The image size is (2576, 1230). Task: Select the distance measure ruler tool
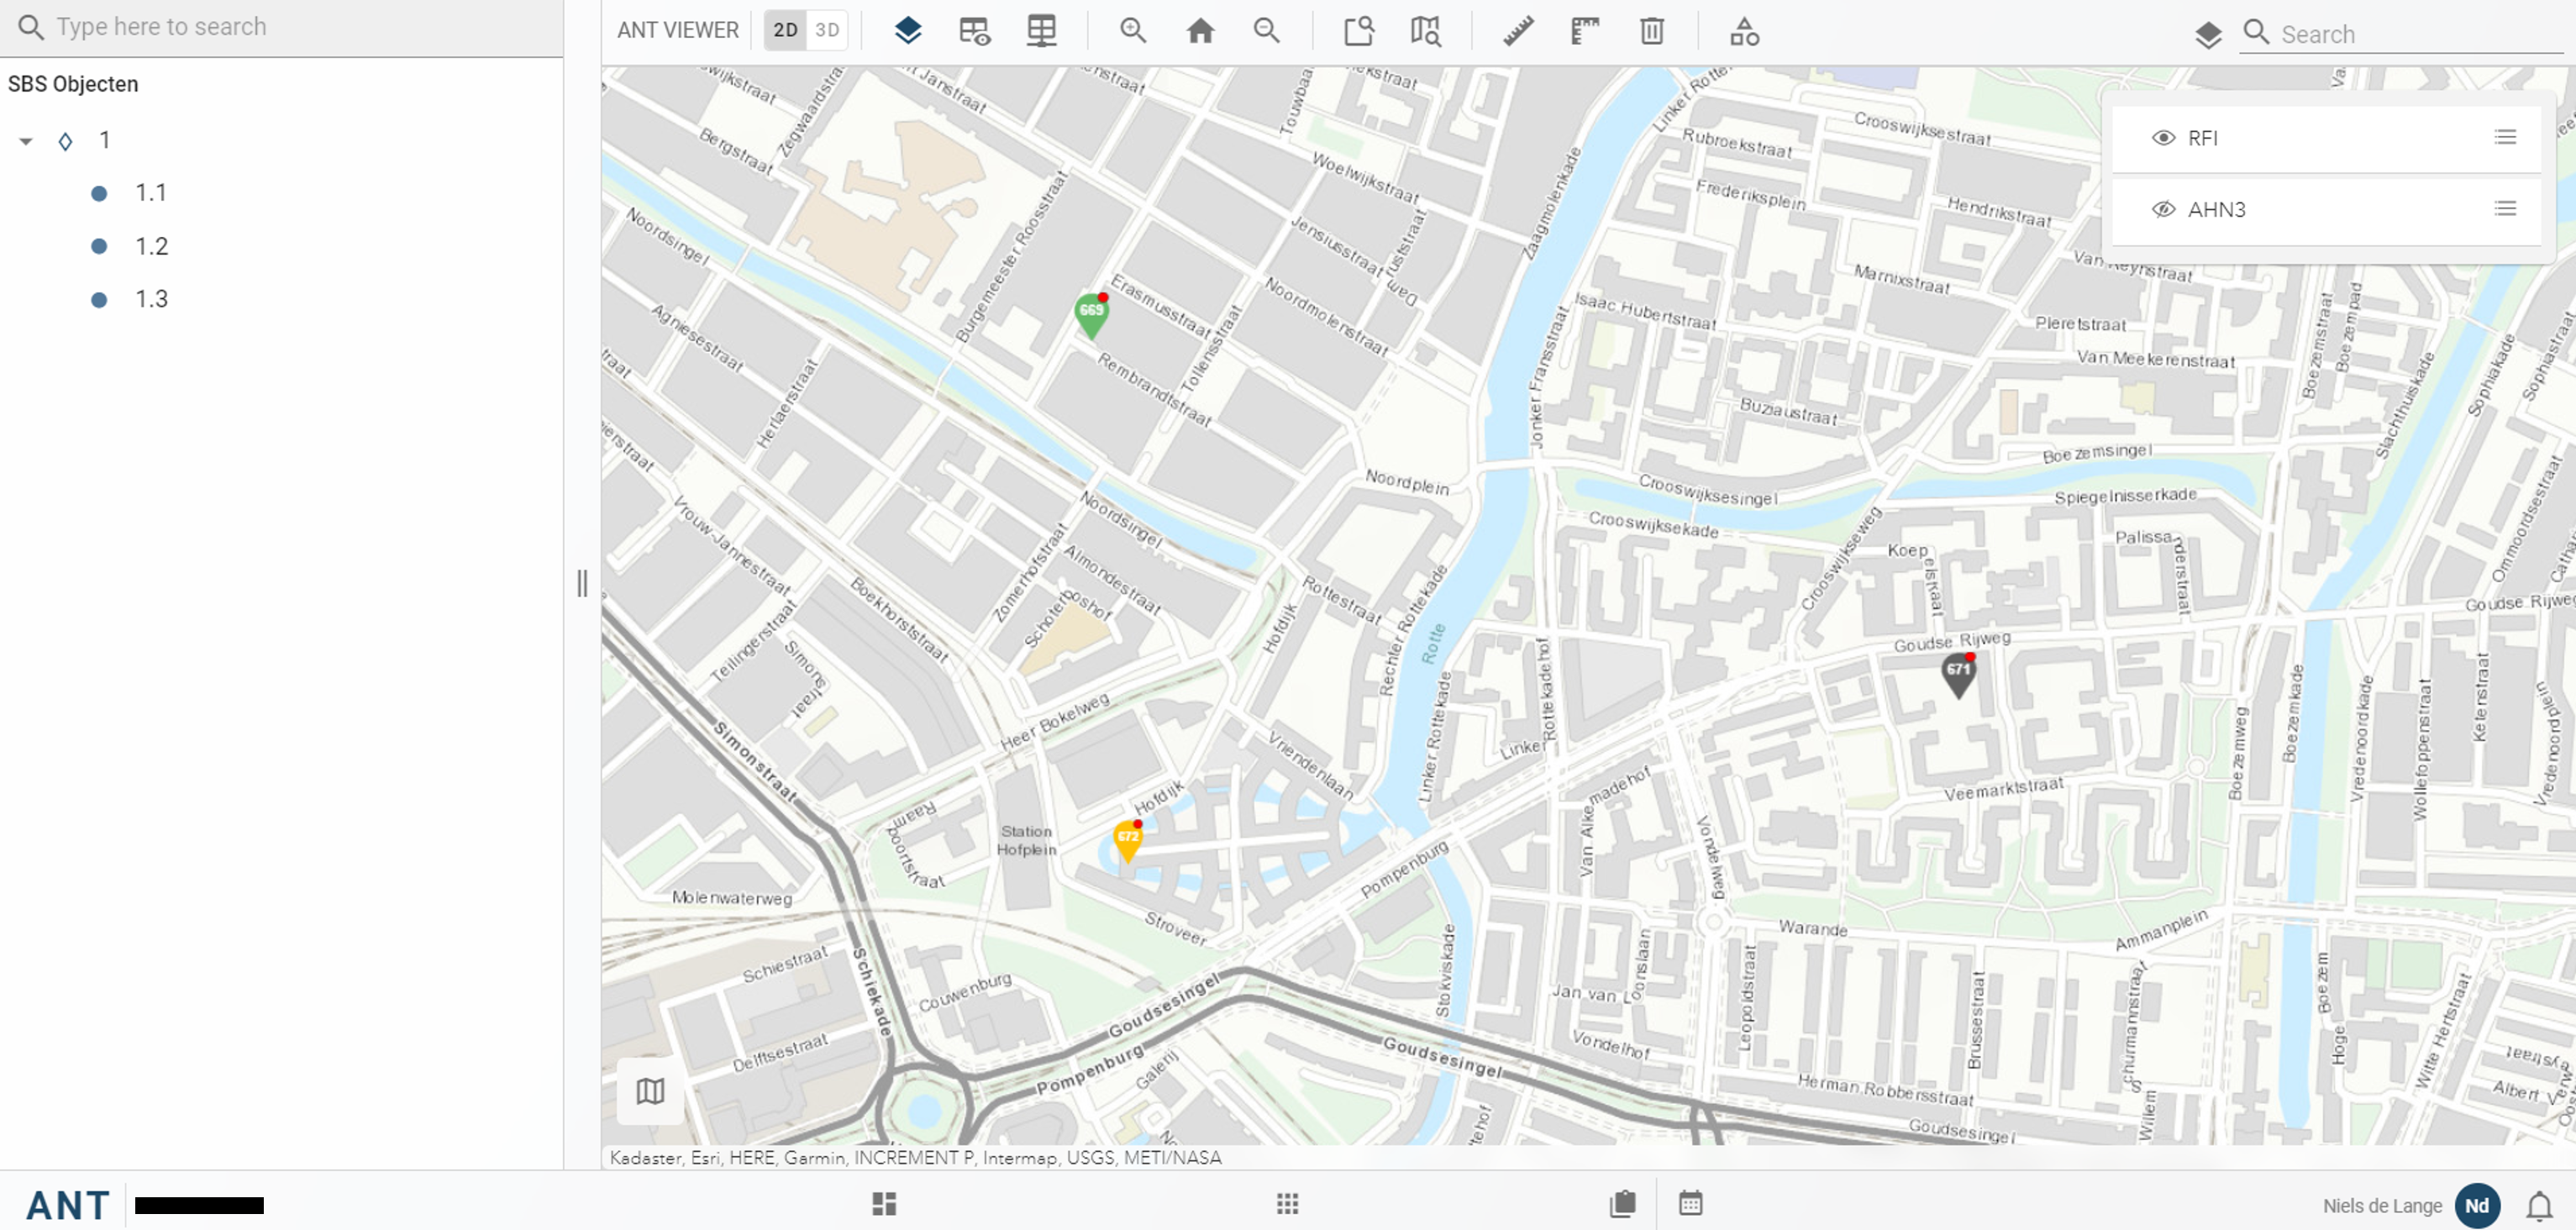1517,31
